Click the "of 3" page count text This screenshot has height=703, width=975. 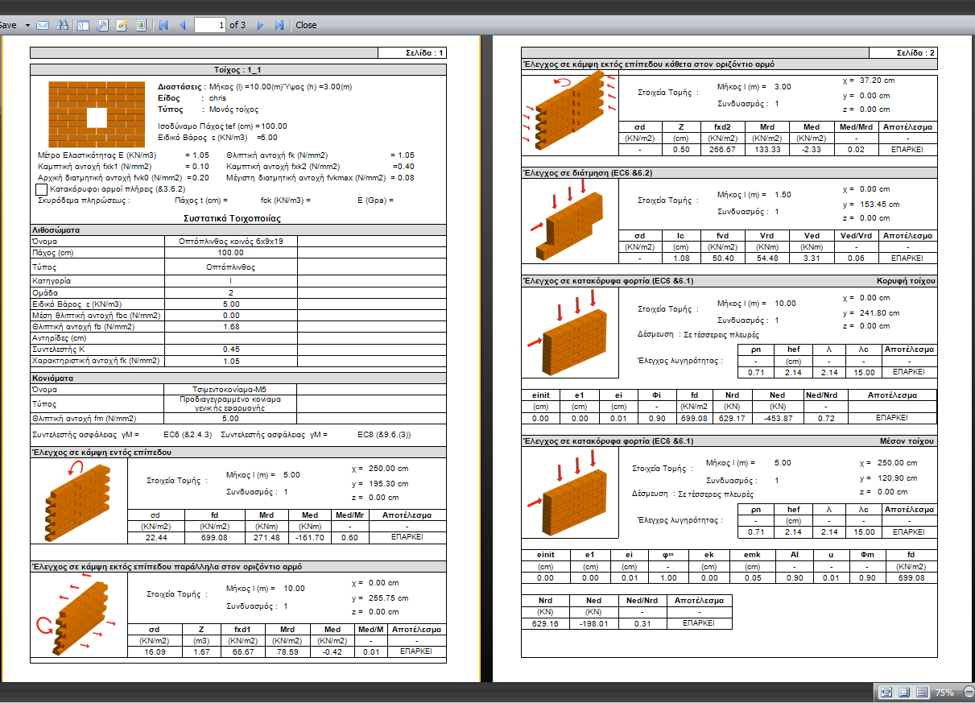click(x=238, y=25)
